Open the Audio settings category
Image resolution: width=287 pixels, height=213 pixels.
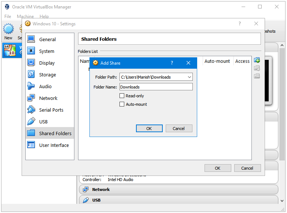click(45, 86)
